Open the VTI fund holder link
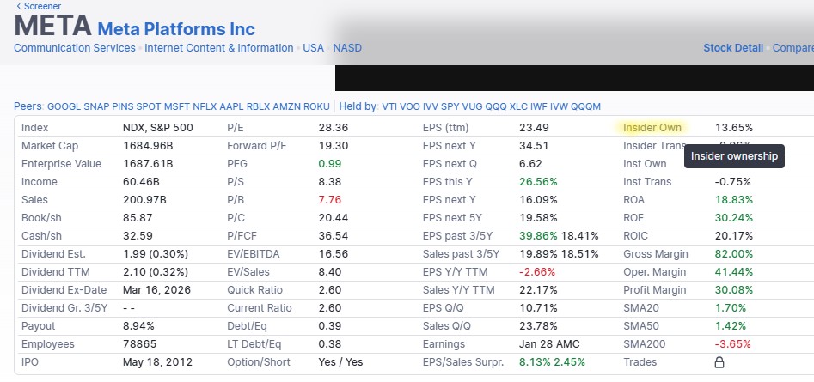 tap(391, 106)
